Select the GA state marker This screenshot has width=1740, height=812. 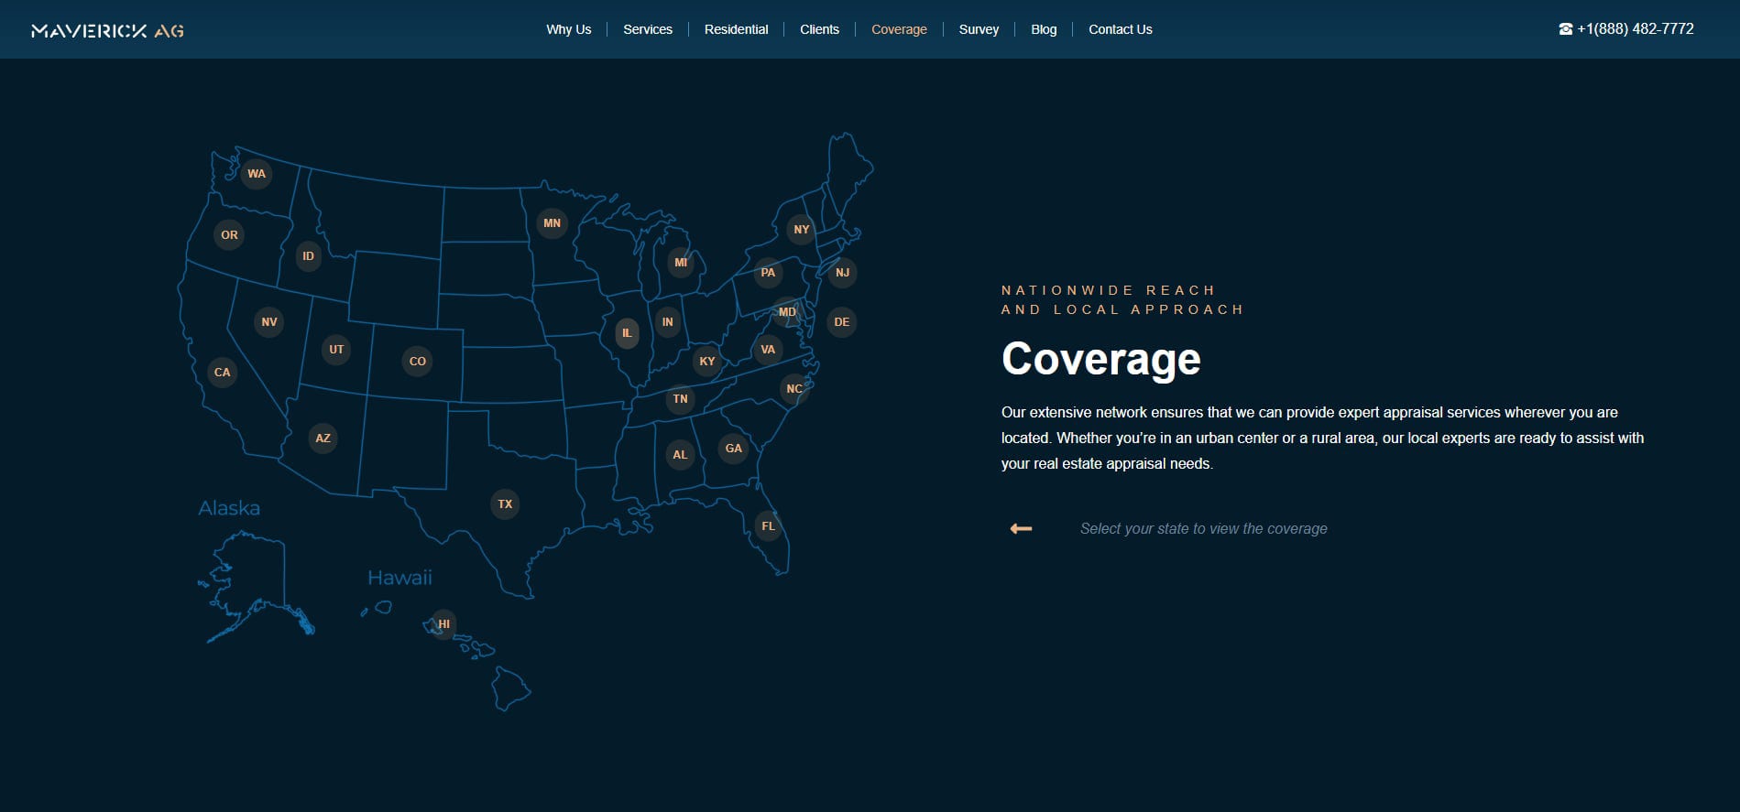733,449
